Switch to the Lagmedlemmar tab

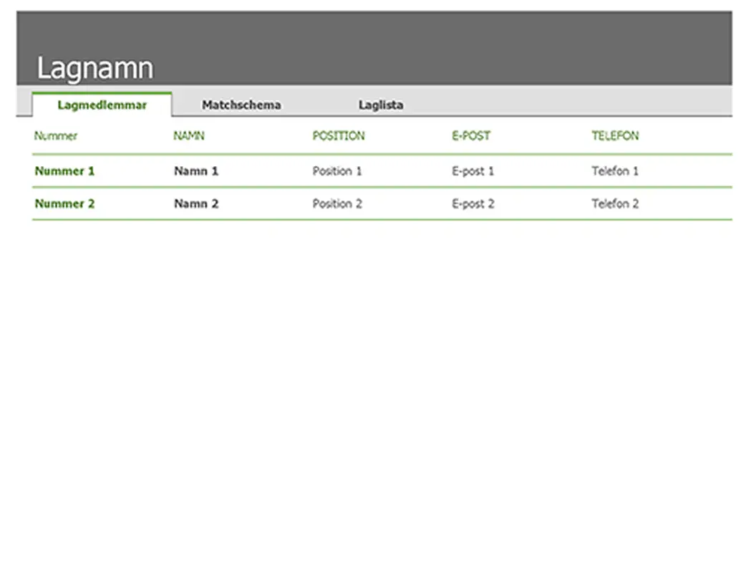[x=102, y=105]
